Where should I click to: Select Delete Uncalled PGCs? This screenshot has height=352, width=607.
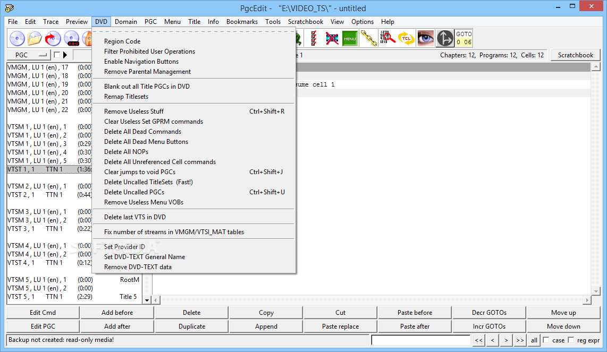point(193,192)
